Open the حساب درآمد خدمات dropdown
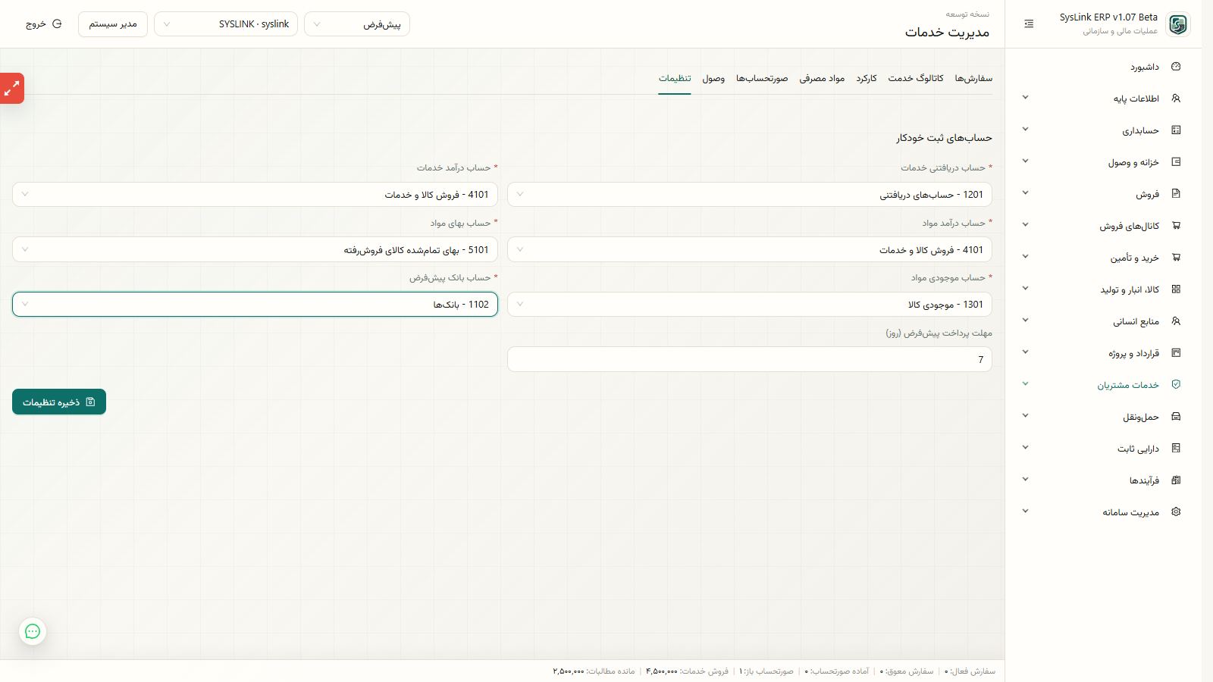 pyautogui.click(x=255, y=195)
